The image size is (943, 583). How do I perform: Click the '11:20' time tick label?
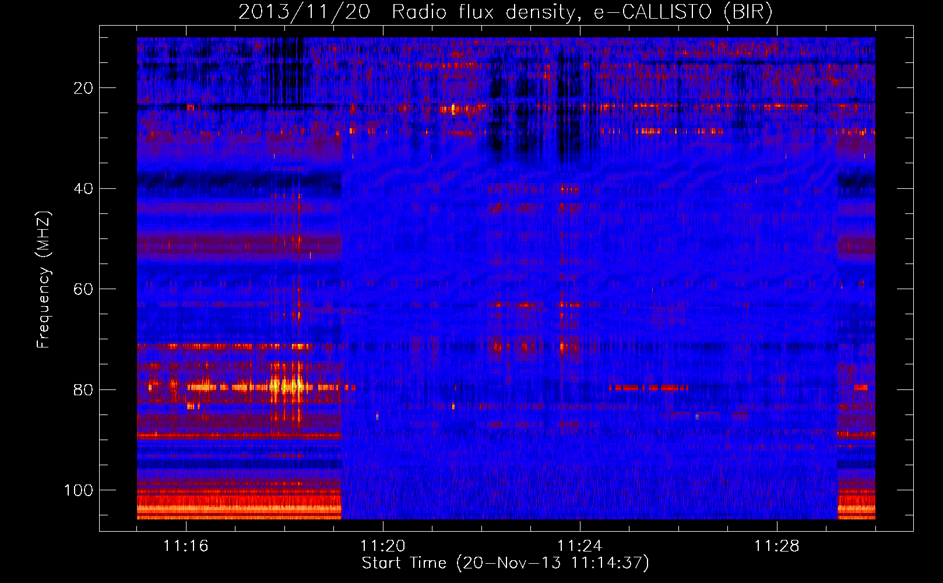pos(383,546)
